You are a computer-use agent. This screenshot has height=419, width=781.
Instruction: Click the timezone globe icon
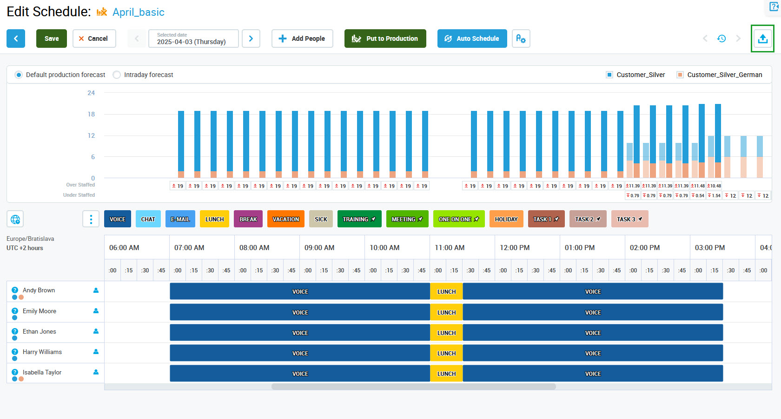point(15,219)
